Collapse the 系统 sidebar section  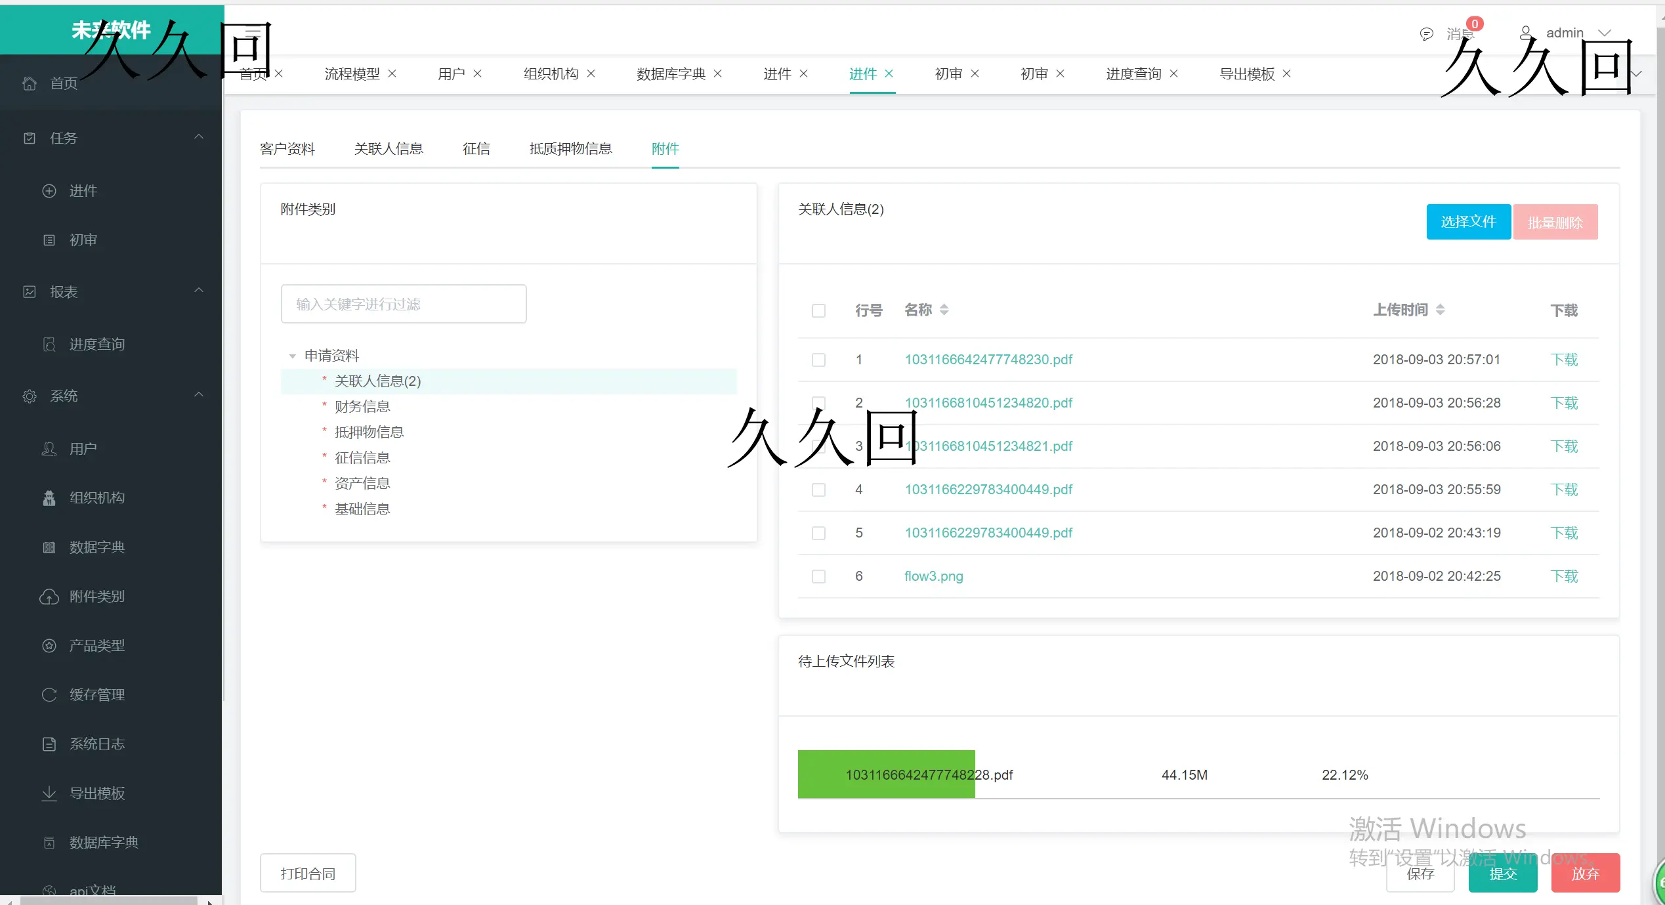199,394
